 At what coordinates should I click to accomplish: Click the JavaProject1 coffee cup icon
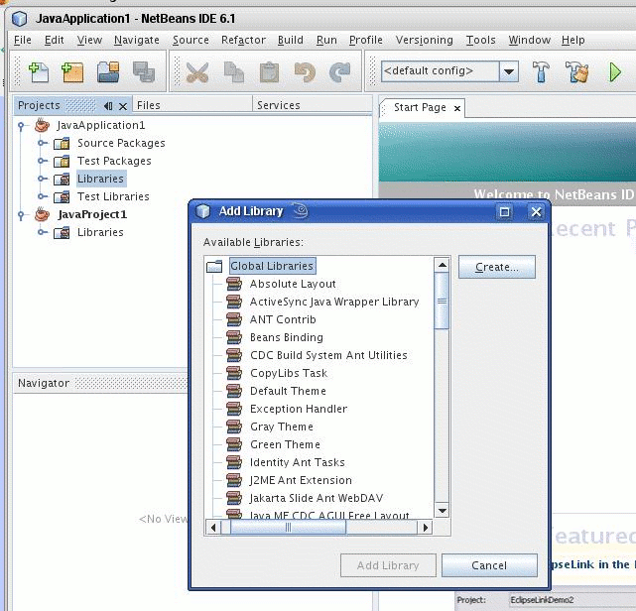pyautogui.click(x=43, y=214)
